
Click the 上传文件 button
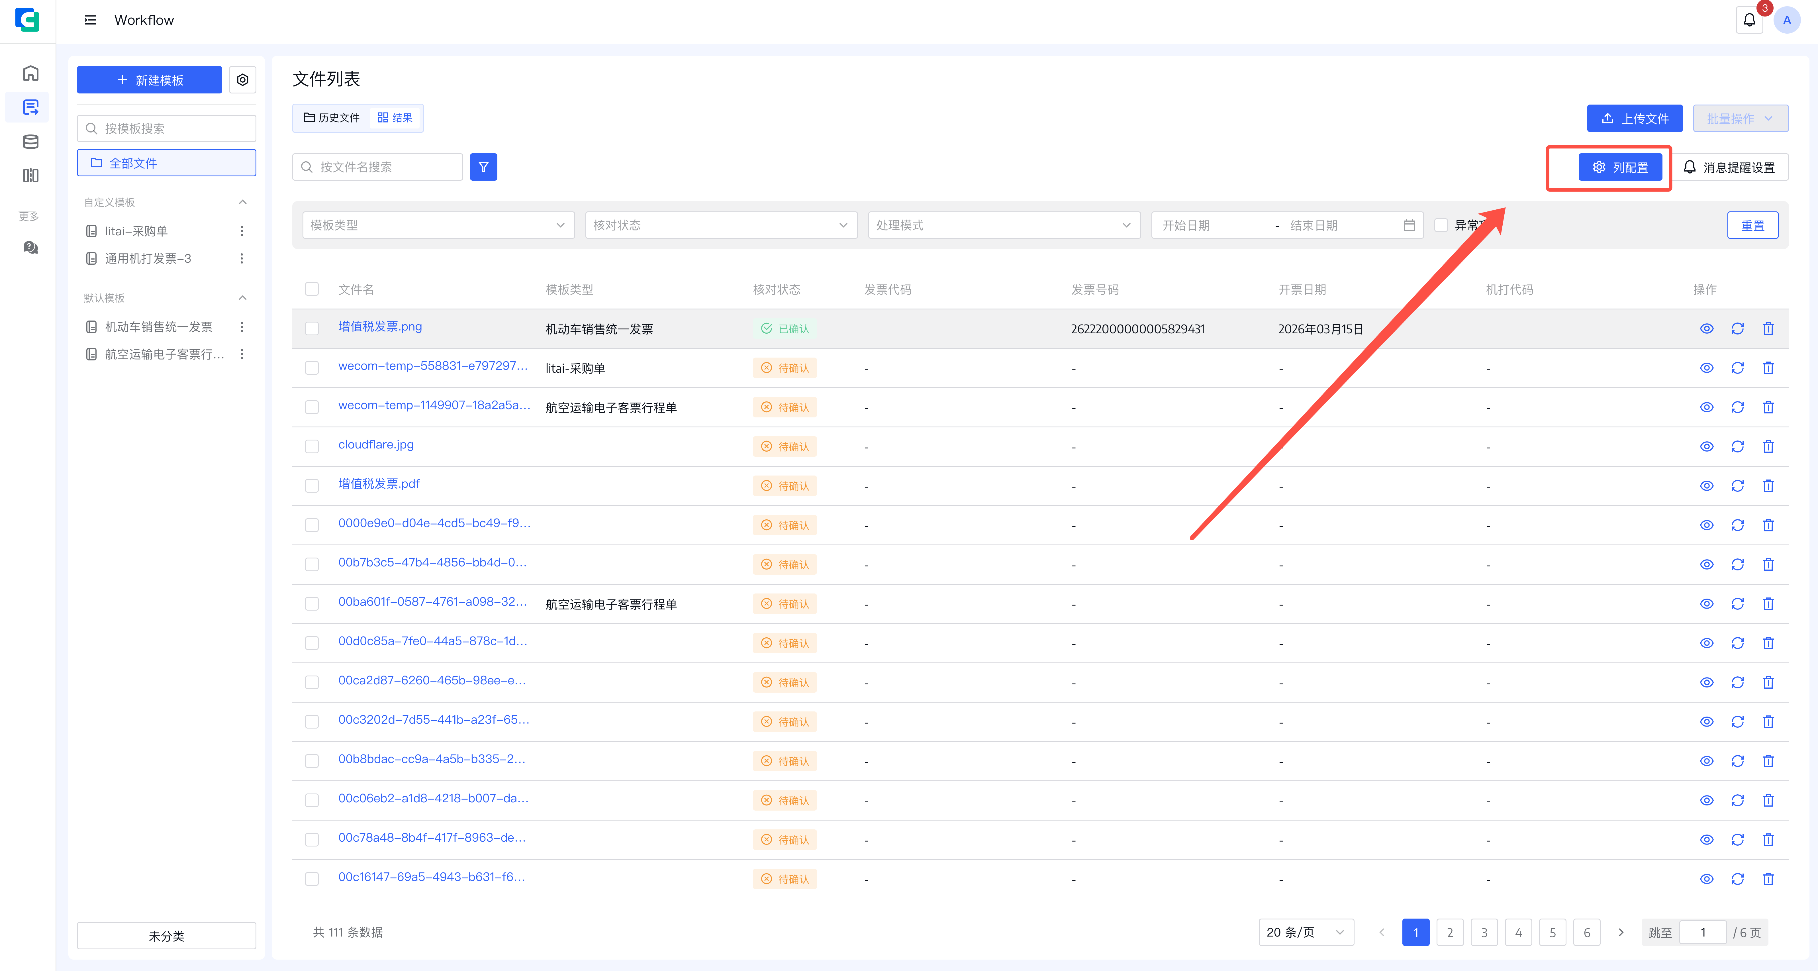pos(1635,119)
